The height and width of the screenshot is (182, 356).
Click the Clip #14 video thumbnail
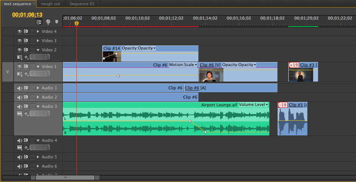coord(112,56)
